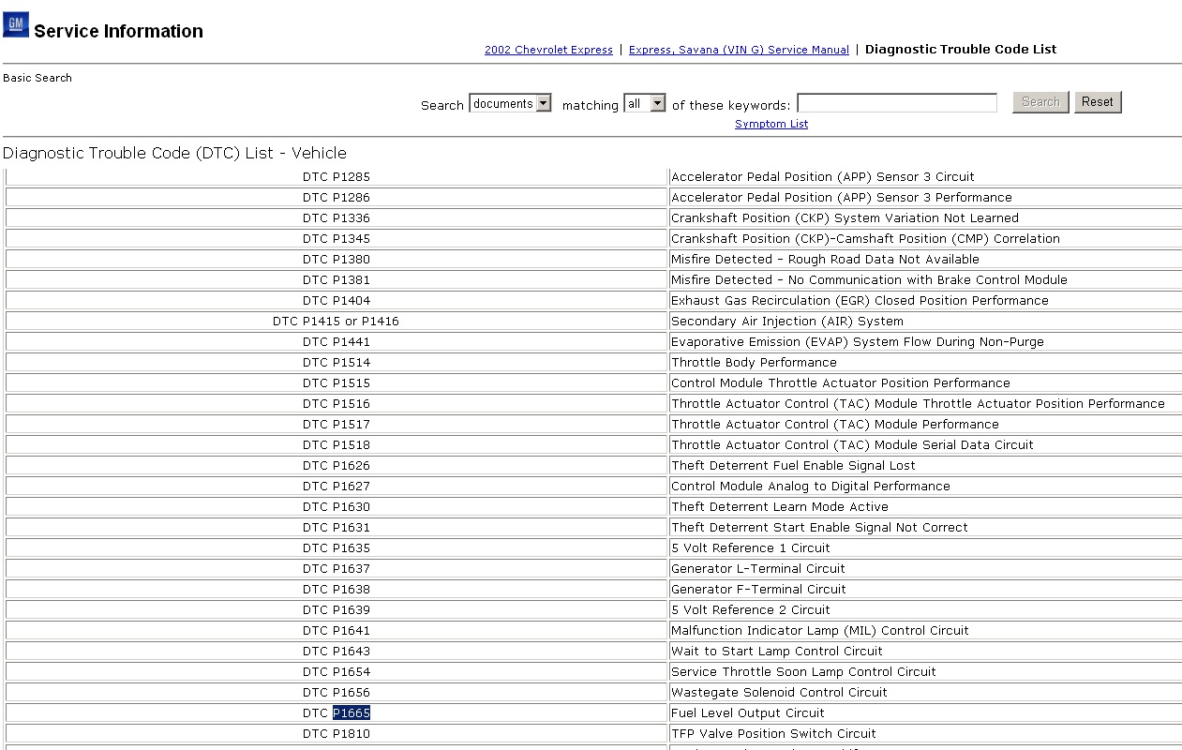The image size is (1182, 750).
Task: Select DTC P1637 code cell
Action: tap(337, 568)
